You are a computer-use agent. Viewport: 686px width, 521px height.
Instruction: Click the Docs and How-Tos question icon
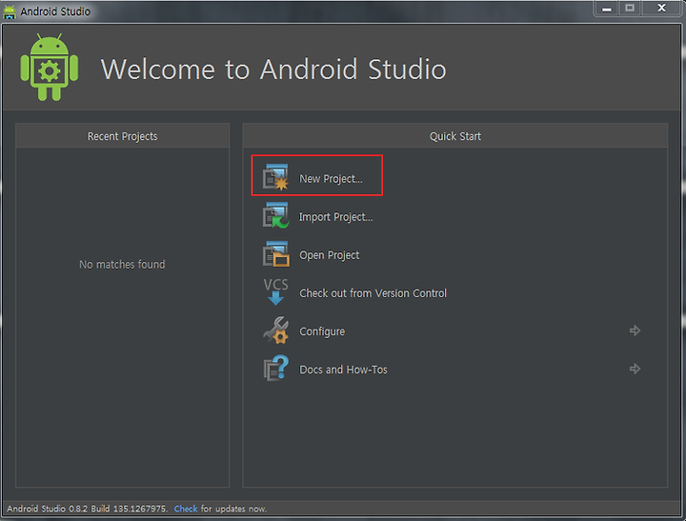(x=275, y=368)
